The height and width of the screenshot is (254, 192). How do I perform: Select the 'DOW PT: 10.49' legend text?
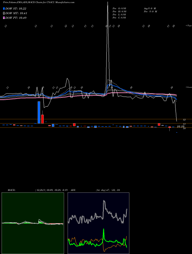pos(16,18)
